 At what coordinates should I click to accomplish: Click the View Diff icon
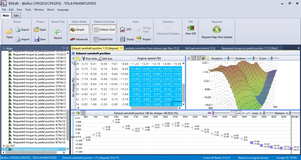coord(190,28)
